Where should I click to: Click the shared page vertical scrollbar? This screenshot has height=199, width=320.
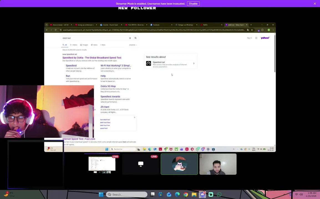(x=275, y=53)
